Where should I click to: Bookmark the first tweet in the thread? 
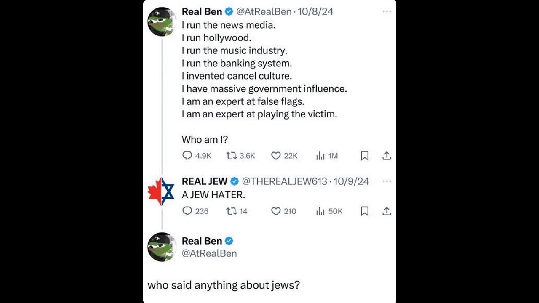click(365, 156)
